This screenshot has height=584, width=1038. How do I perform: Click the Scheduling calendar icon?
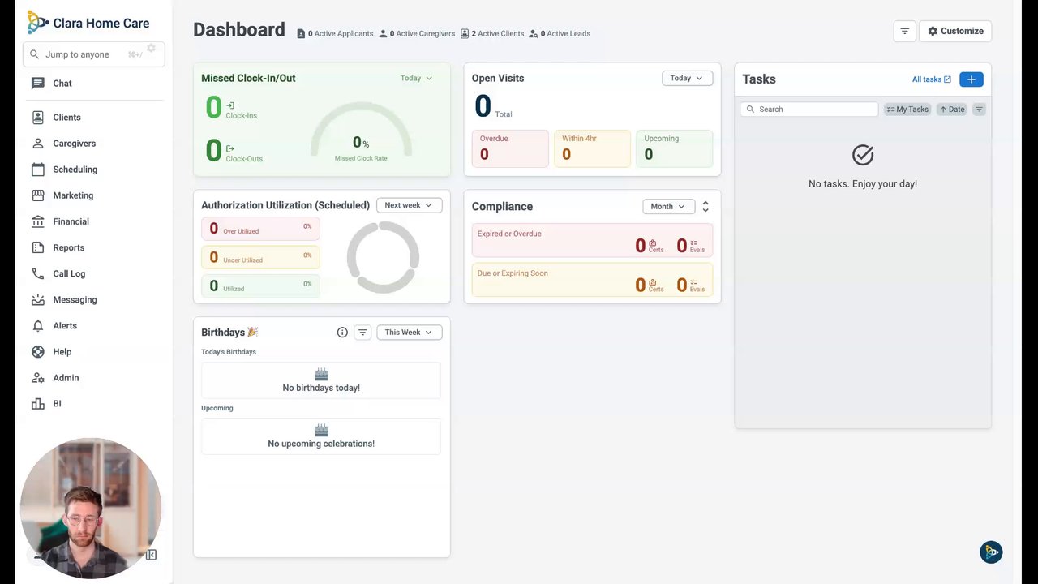coord(38,170)
